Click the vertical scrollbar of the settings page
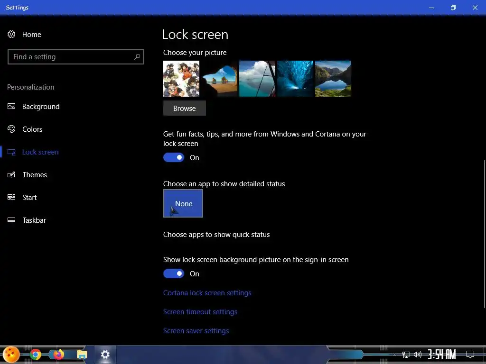 point(485,234)
